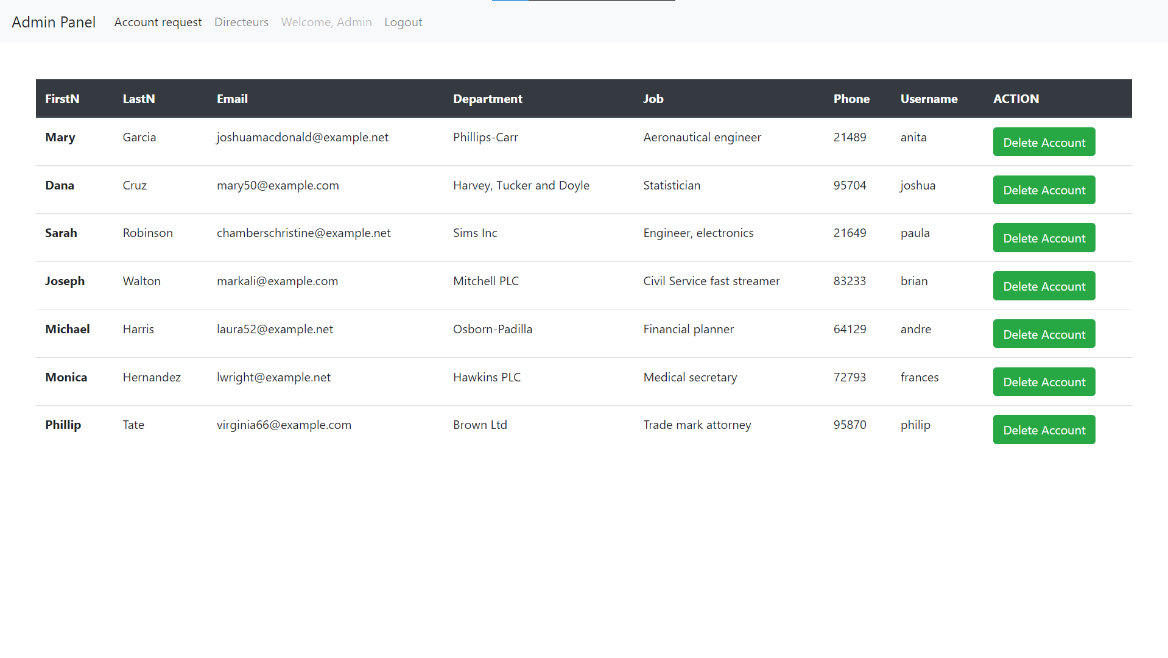Delete Michael Harris's account
The height and width of the screenshot is (658, 1168).
1043,334
